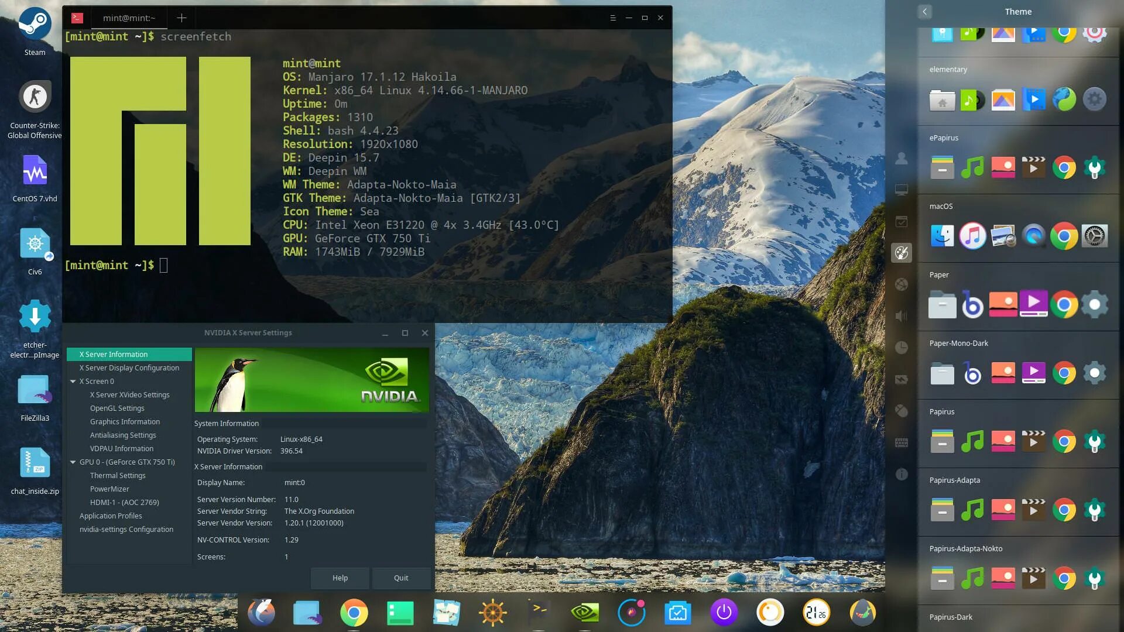This screenshot has width=1124, height=632.
Task: Open the Display section in settings sidebar
Action: pyautogui.click(x=902, y=190)
